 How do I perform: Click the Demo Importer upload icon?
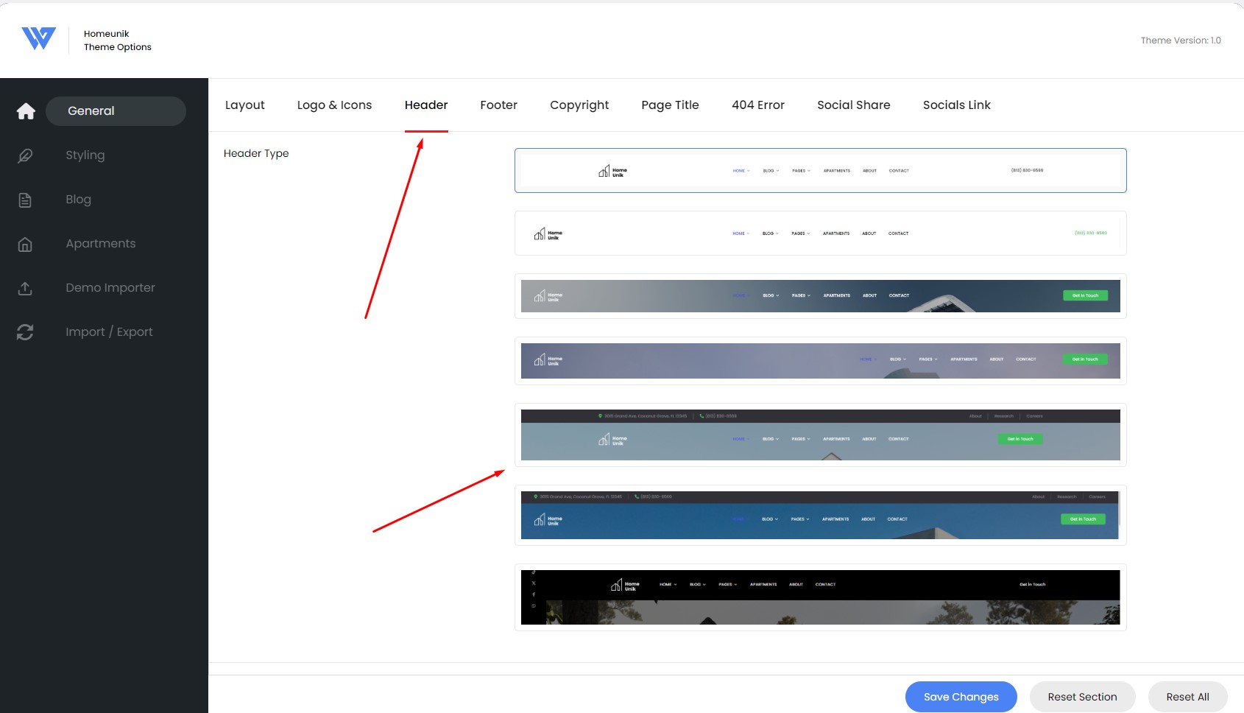pos(25,288)
